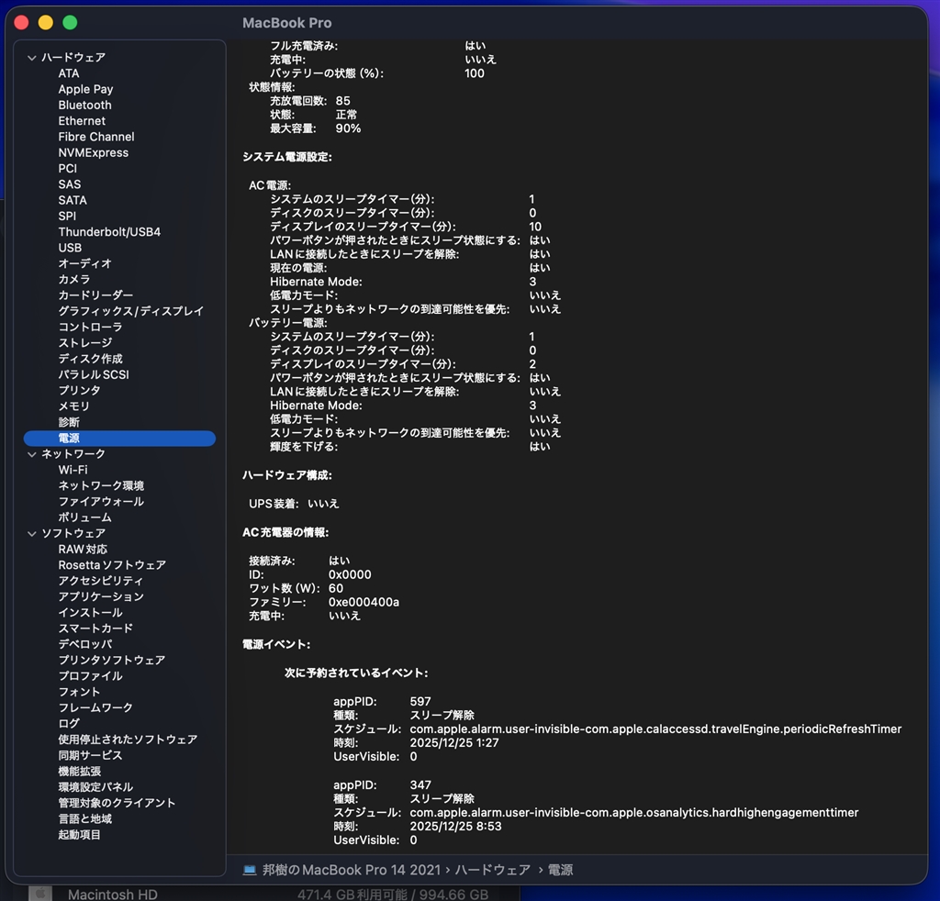
Task: Click the laptop icon in the path bar
Action: point(250,870)
